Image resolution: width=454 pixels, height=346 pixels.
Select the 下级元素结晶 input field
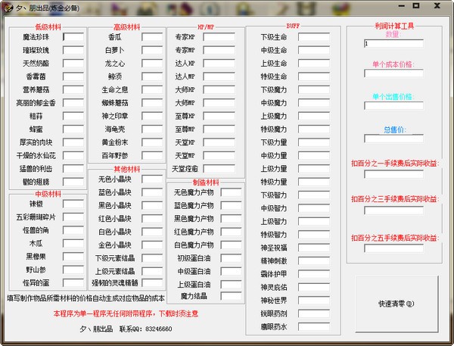click(x=152, y=258)
